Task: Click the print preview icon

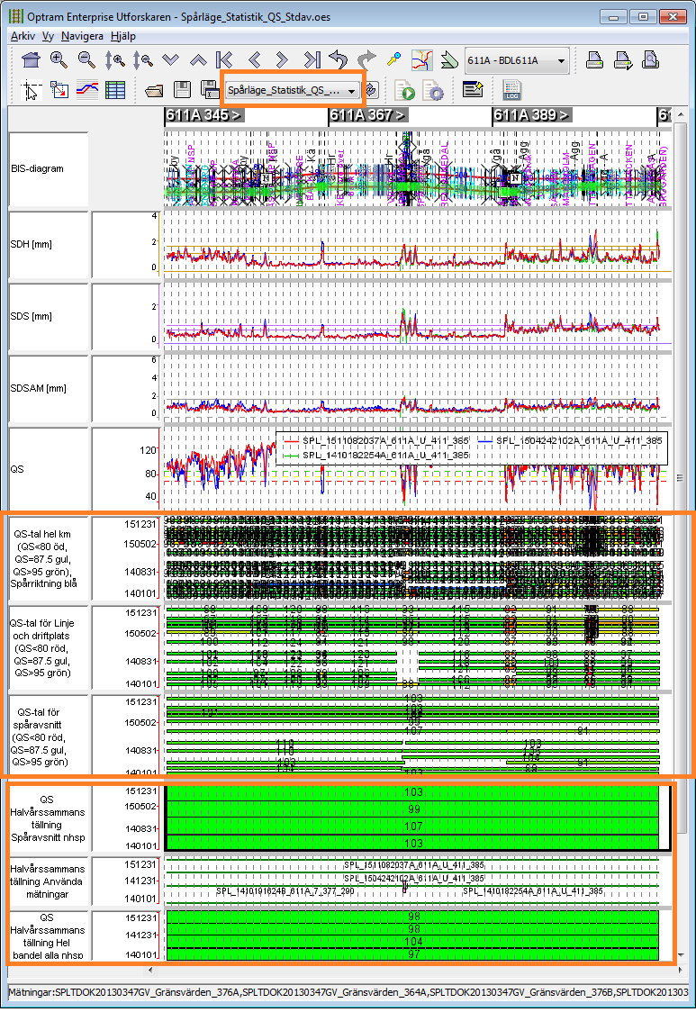Action: (651, 60)
